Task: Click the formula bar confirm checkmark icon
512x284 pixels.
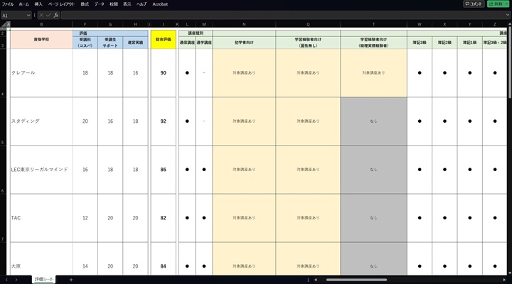Action: pyautogui.click(x=48, y=15)
